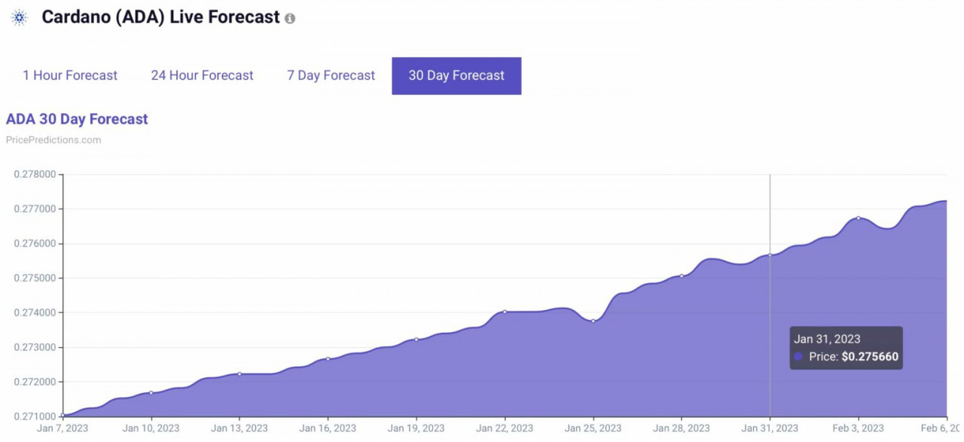Click the PricePredictions.com credit link

[x=53, y=140]
